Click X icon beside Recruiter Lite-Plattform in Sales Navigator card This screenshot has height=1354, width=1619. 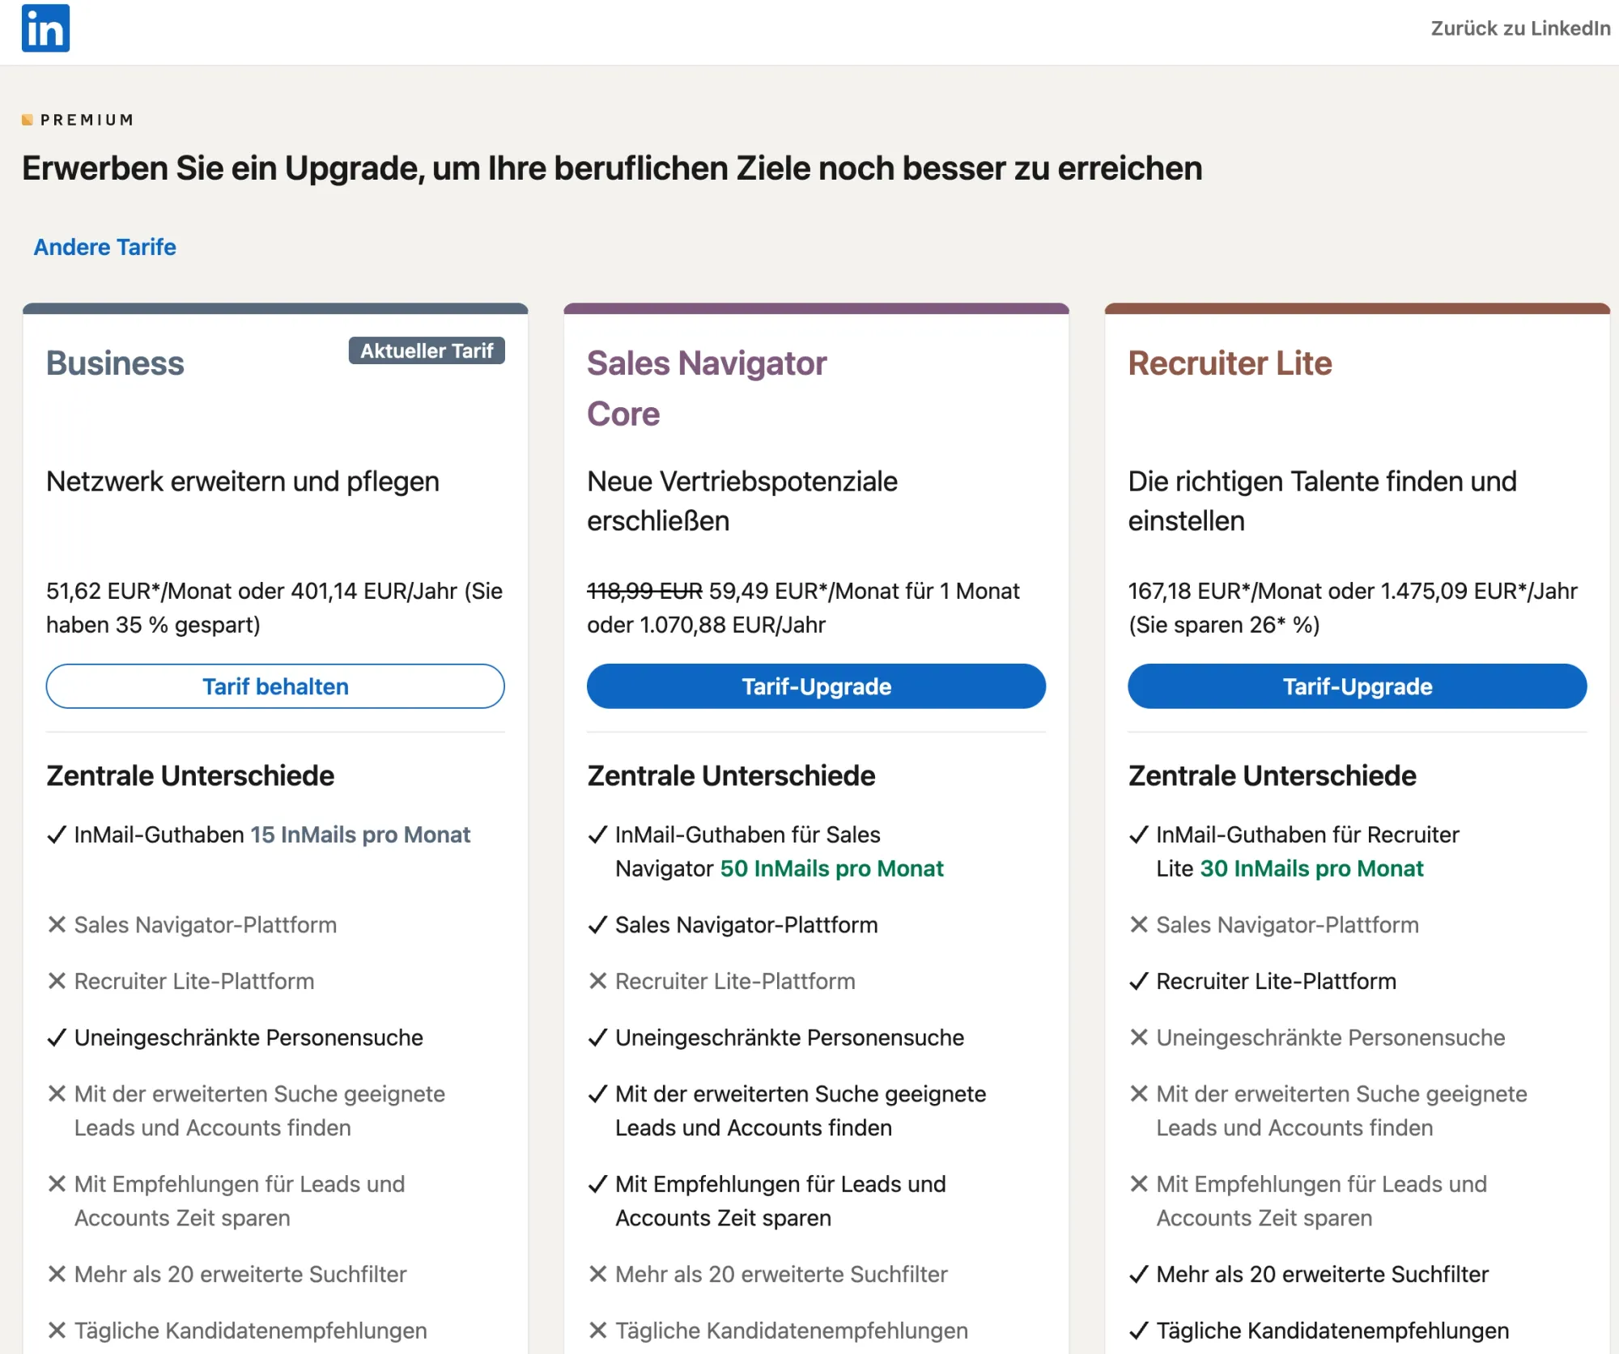[x=597, y=981]
